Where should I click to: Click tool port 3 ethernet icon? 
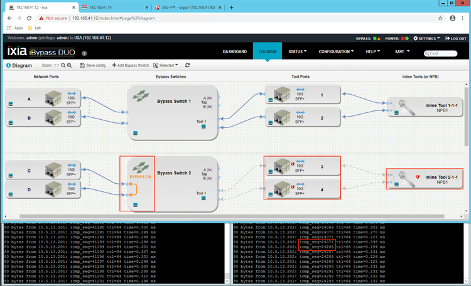pos(281,166)
